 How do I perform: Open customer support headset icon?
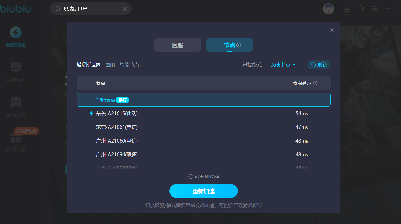361,9
